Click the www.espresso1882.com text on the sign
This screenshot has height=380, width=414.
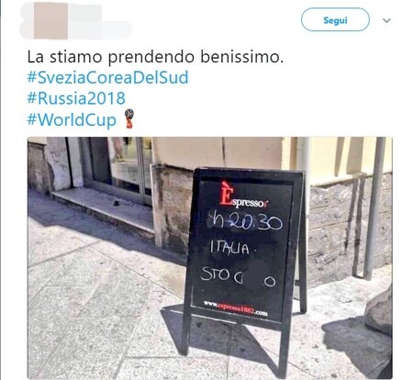pos(235,308)
